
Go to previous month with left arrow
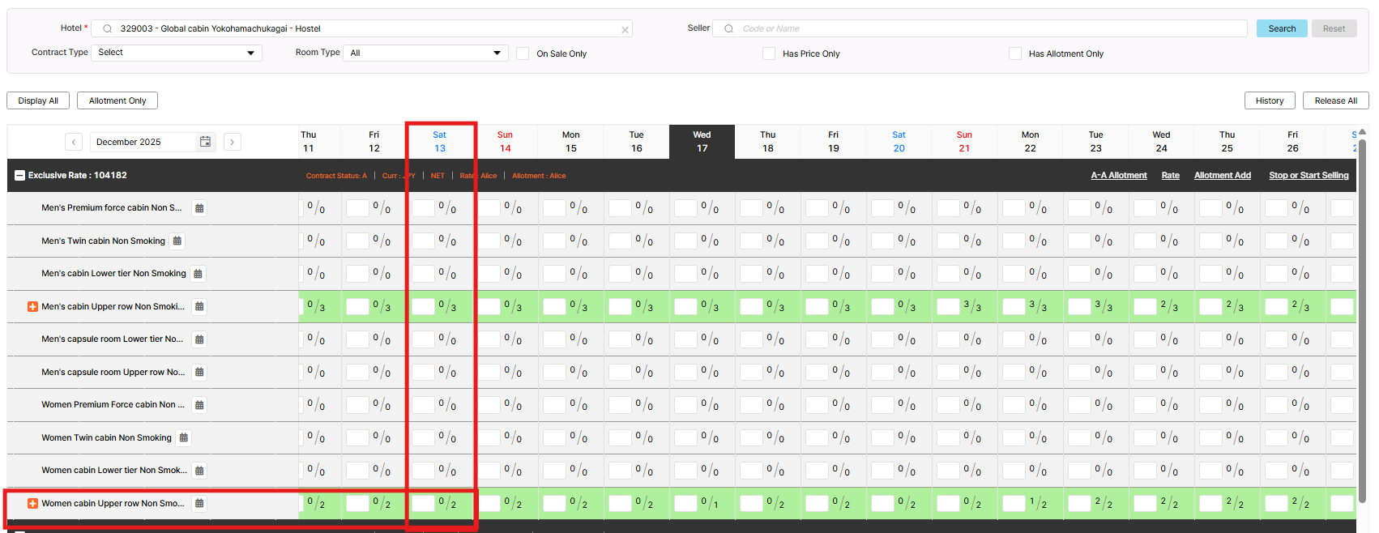point(74,142)
